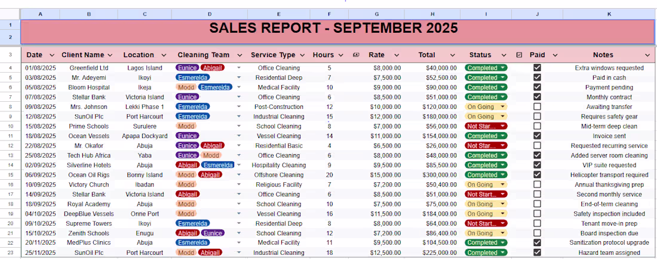Open the Status column filter dropdown
Image resolution: width=657 pixels, height=259 pixels.
pyautogui.click(x=504, y=55)
